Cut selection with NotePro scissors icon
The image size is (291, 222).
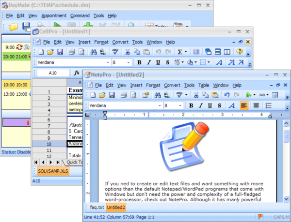tap(196, 95)
